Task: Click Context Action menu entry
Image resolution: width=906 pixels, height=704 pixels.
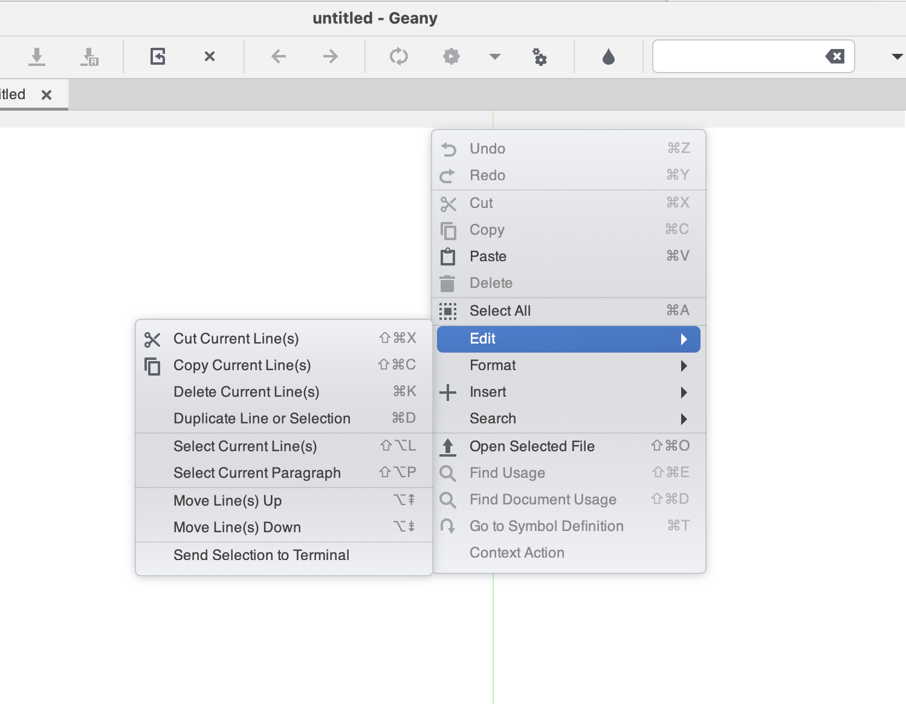Action: click(x=568, y=553)
